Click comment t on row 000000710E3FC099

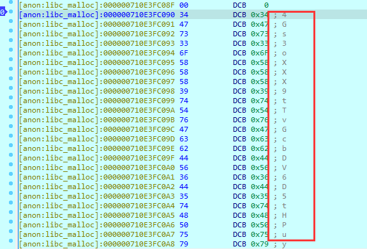(x=284, y=101)
